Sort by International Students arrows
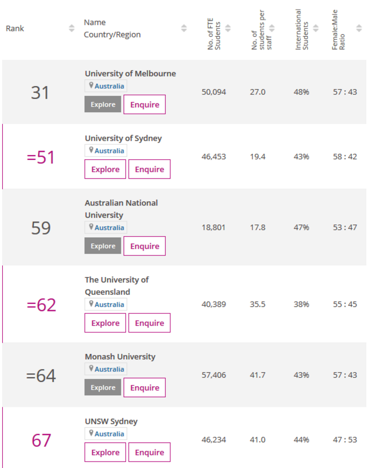 click(x=316, y=29)
